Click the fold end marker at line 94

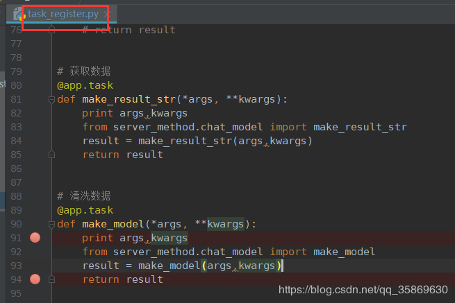[x=51, y=279]
